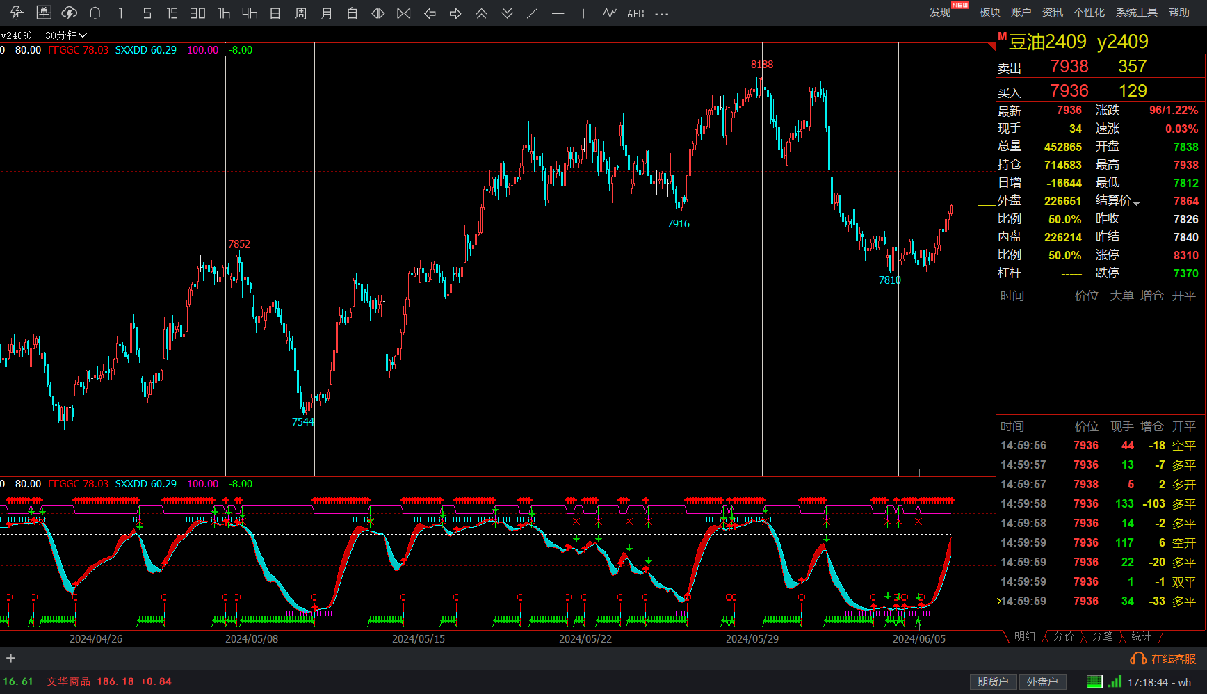Click the 7544 low price label
1207x694 pixels.
point(303,422)
